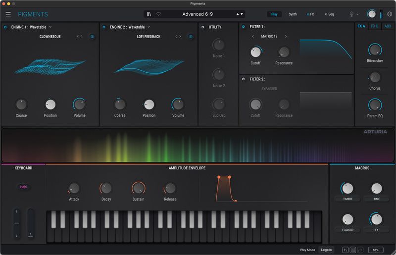The width and height of the screenshot is (396, 255).
Task: Toggle the Utility engine power button
Action: [x=202, y=27]
